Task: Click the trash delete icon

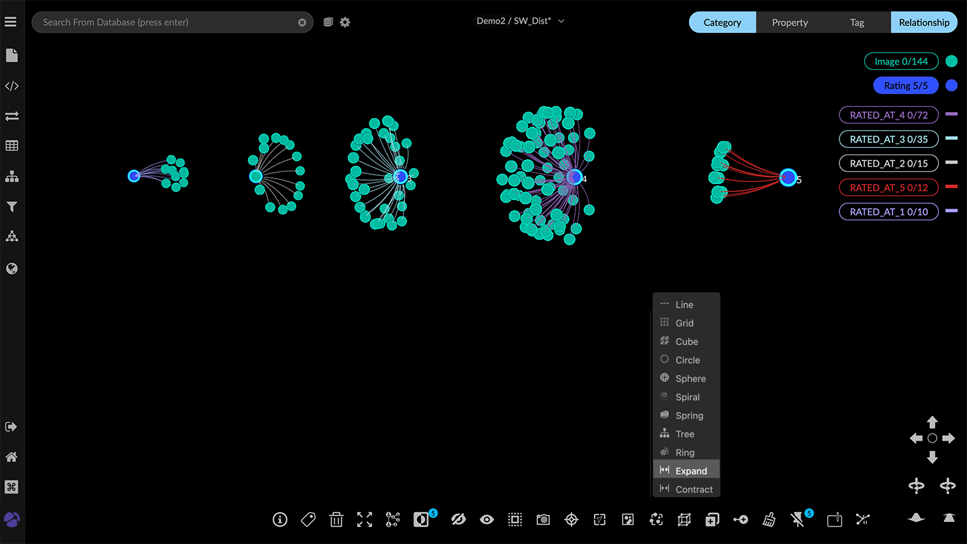Action: [336, 519]
